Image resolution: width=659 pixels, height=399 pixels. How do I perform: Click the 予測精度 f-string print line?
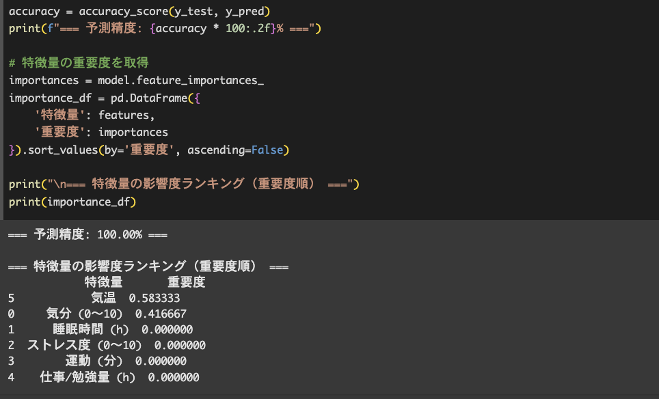click(165, 29)
